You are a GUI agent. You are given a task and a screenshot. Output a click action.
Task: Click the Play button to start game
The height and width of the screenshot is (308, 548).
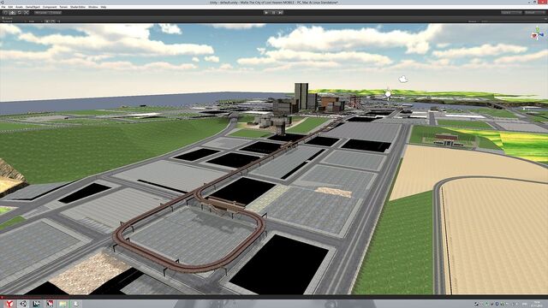[x=266, y=13]
